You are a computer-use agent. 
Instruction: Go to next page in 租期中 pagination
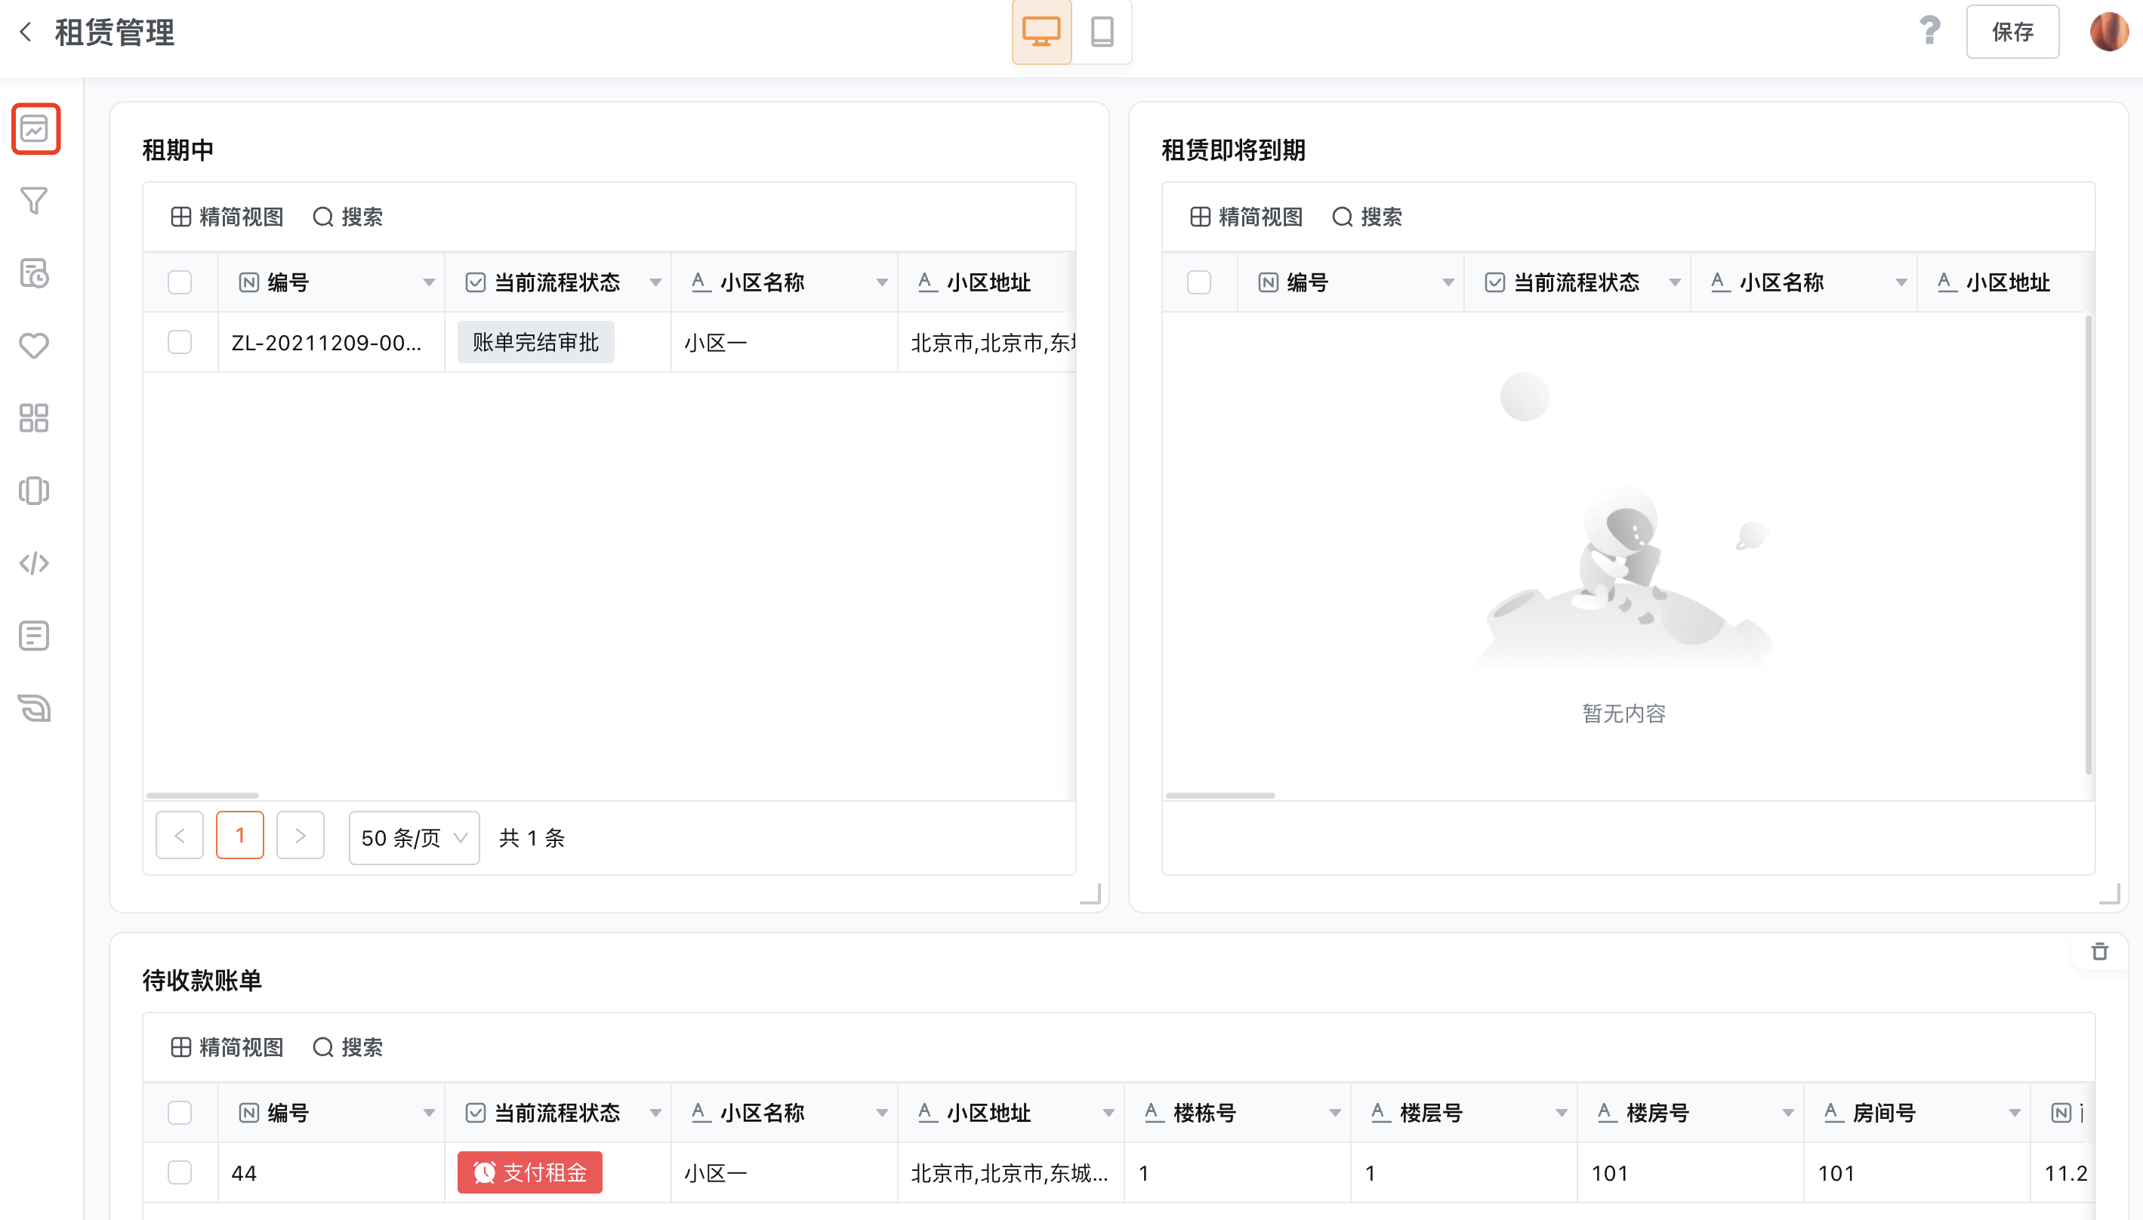(300, 836)
